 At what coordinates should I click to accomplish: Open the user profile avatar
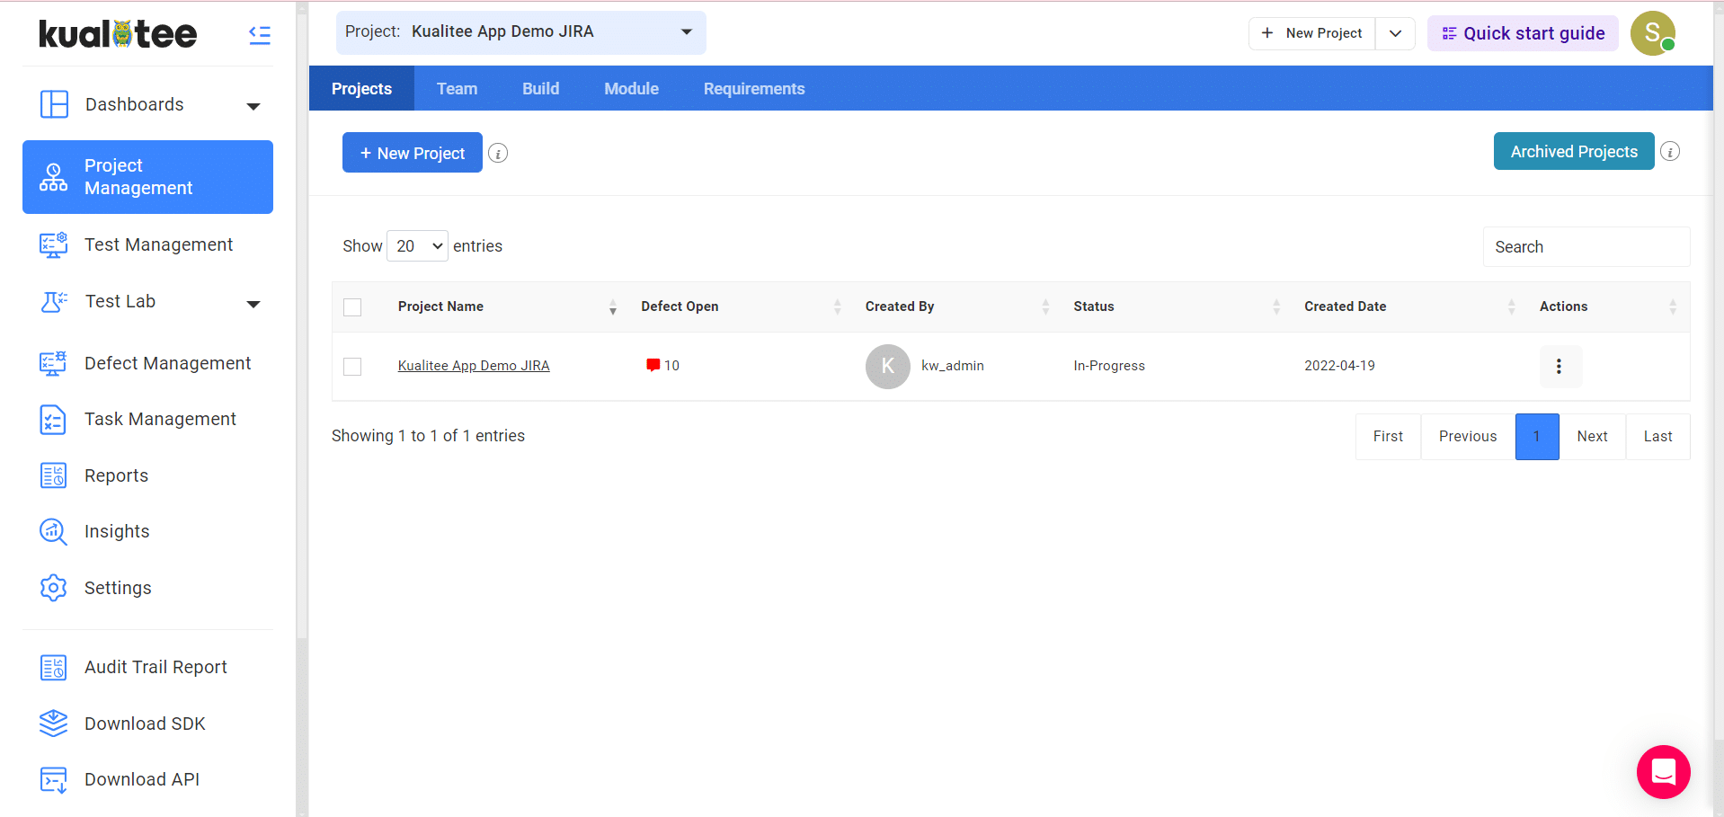(x=1652, y=33)
